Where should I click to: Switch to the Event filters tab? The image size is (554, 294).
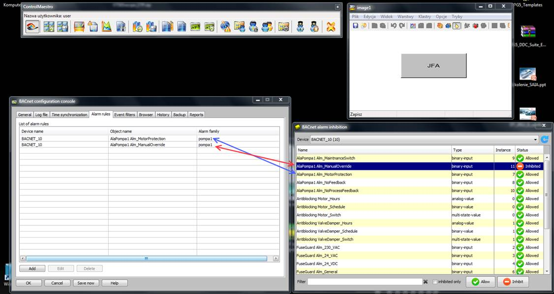[x=124, y=114]
